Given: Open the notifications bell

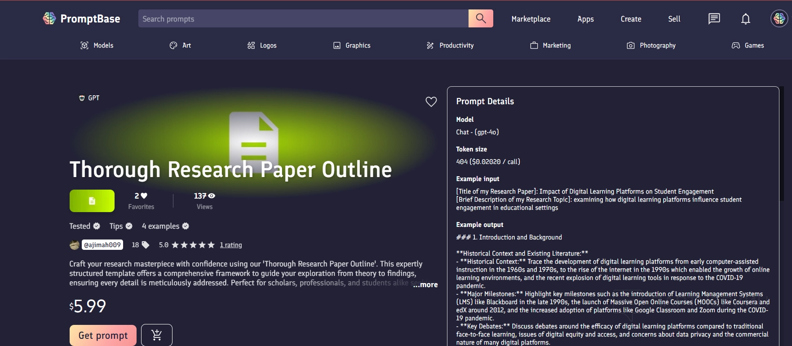Looking at the screenshot, I should [x=745, y=19].
